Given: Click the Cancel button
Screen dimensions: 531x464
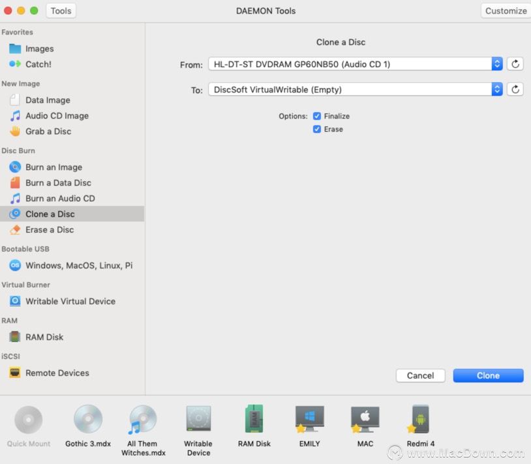Looking at the screenshot, I should (420, 375).
